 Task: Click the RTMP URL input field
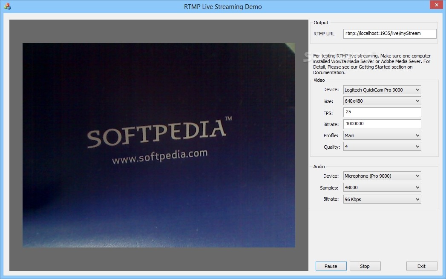pos(390,34)
